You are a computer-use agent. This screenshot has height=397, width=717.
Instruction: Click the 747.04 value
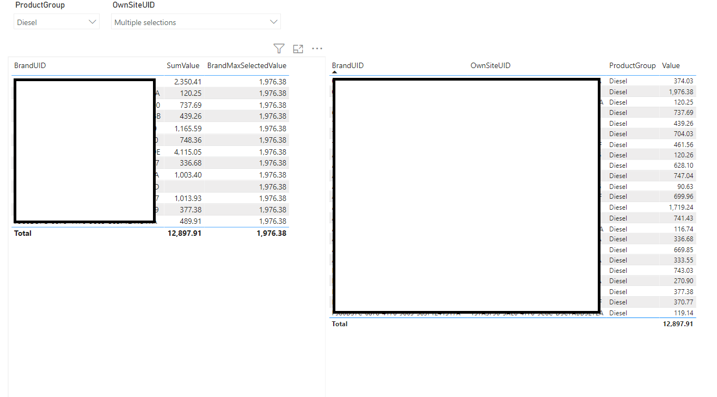[683, 176]
